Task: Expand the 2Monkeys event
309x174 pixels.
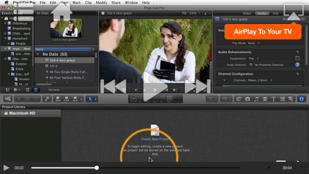Action: click(5, 23)
